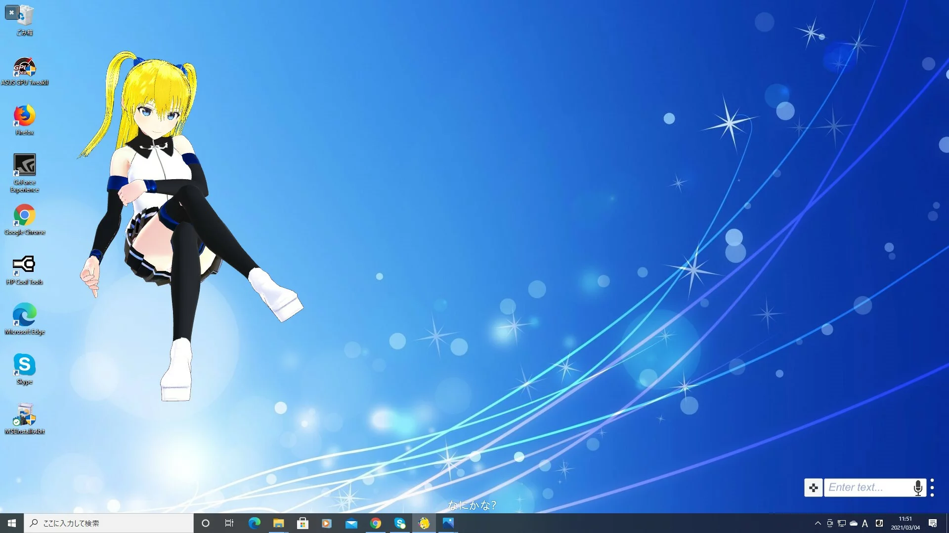949x533 pixels.
Task: Focus the taskbar search box ここに入力して検索
Action: click(x=109, y=523)
